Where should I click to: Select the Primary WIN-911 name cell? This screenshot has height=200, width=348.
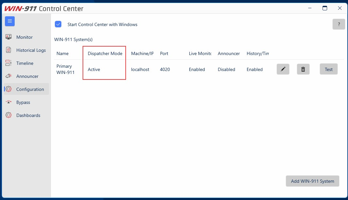click(66, 69)
